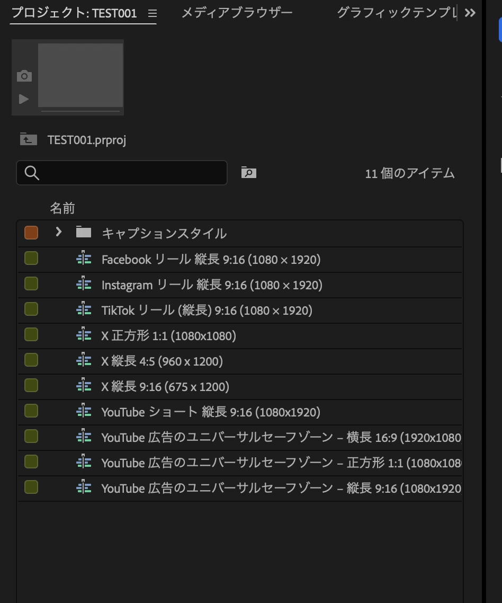
Task: Click sequence icon of X 正方形 1:1
Action: pos(84,334)
